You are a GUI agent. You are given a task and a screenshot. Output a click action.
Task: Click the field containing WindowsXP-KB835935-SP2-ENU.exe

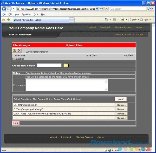64,114
